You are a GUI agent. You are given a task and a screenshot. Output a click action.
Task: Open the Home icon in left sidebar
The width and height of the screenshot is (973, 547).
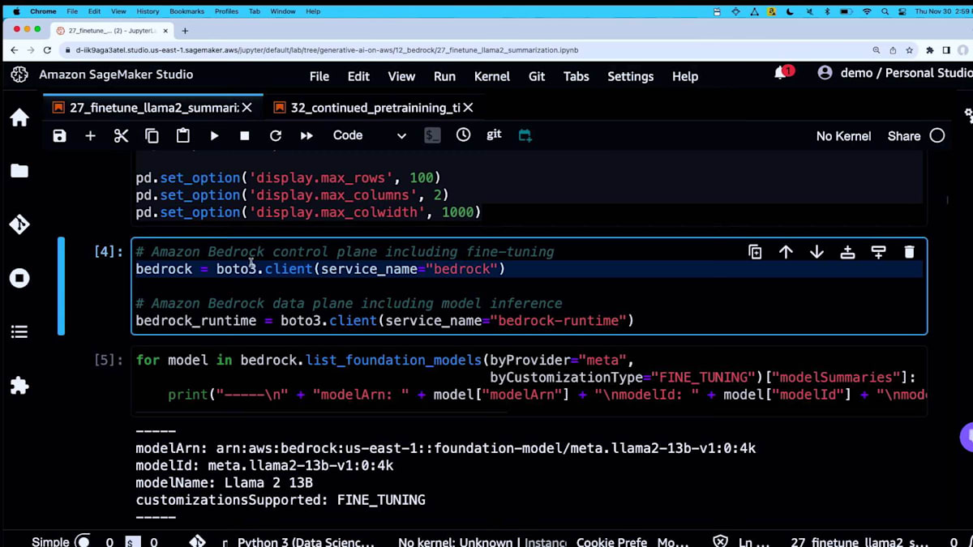[19, 118]
